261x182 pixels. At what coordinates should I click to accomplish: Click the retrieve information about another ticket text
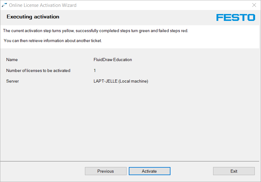(53, 41)
